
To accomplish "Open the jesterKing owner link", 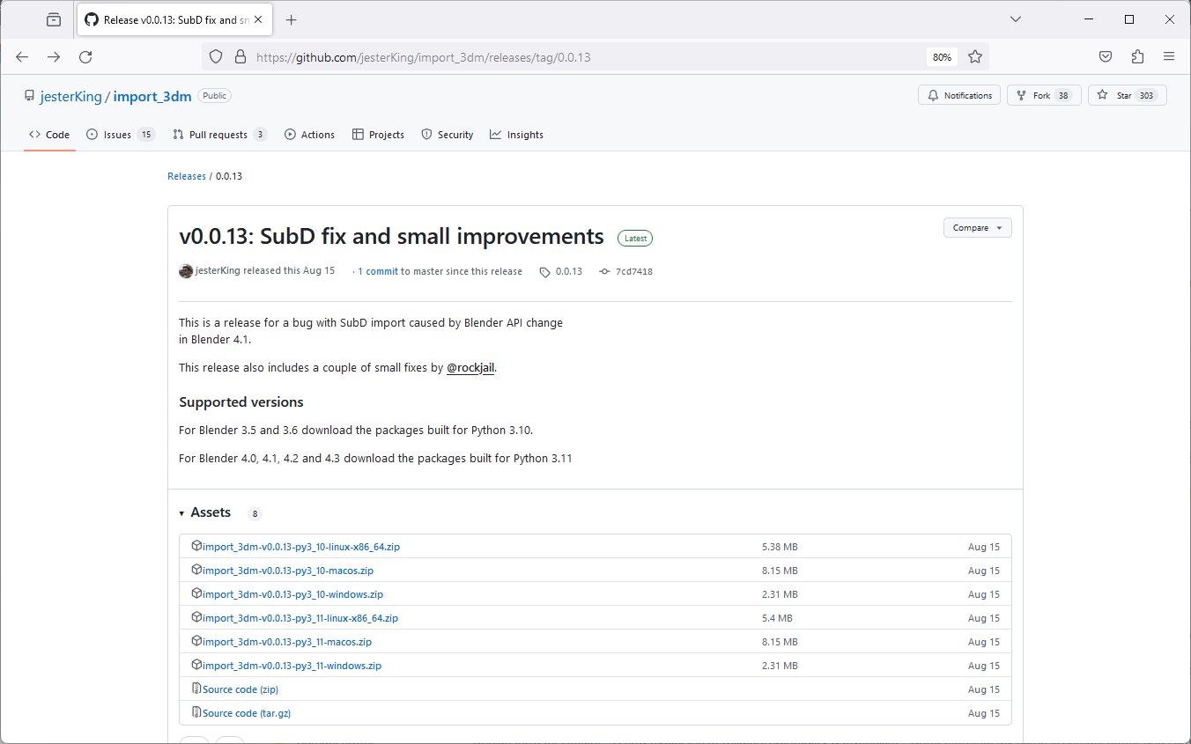I will pyautogui.click(x=70, y=97).
